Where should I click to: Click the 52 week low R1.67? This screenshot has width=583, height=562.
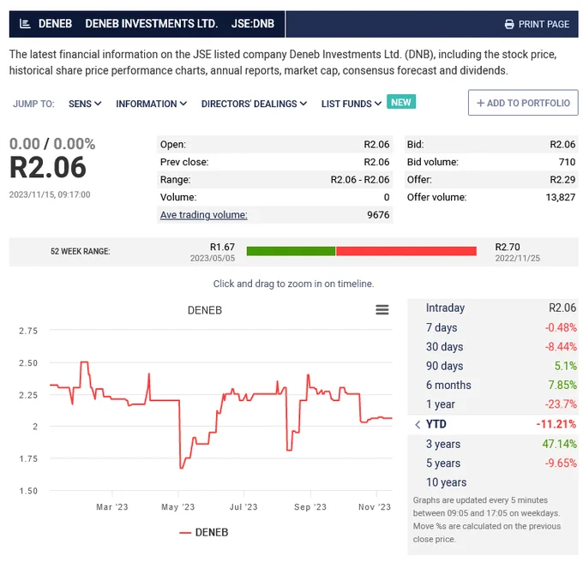[222, 247]
